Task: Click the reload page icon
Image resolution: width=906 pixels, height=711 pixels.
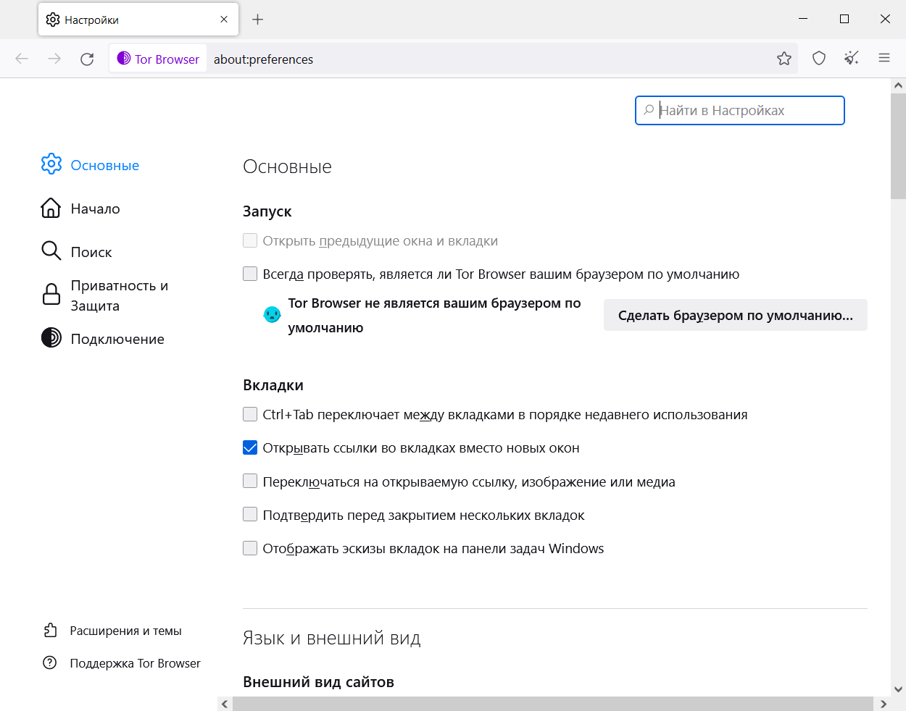Action: point(87,59)
